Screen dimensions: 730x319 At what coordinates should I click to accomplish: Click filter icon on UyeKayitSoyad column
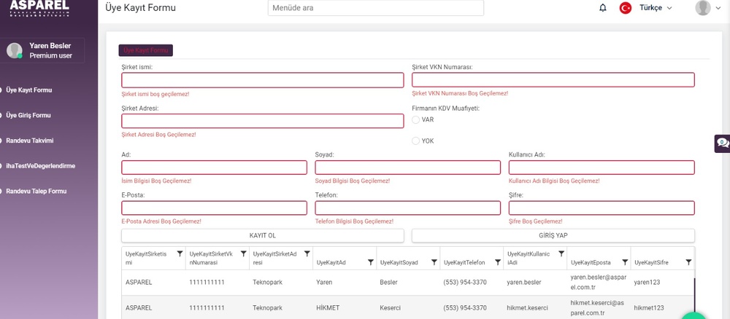pyautogui.click(x=434, y=262)
